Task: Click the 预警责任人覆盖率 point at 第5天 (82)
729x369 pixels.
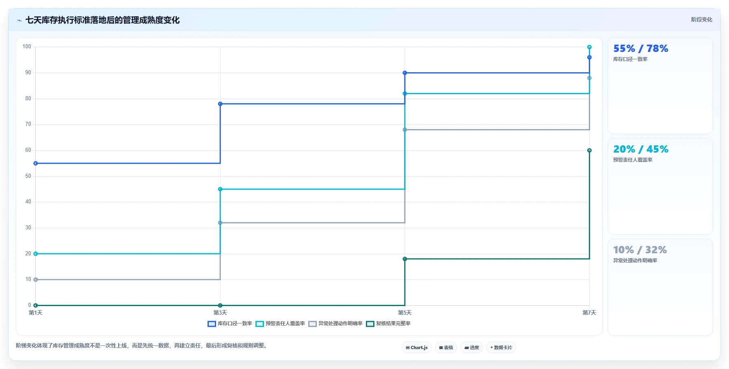Action: (x=405, y=94)
